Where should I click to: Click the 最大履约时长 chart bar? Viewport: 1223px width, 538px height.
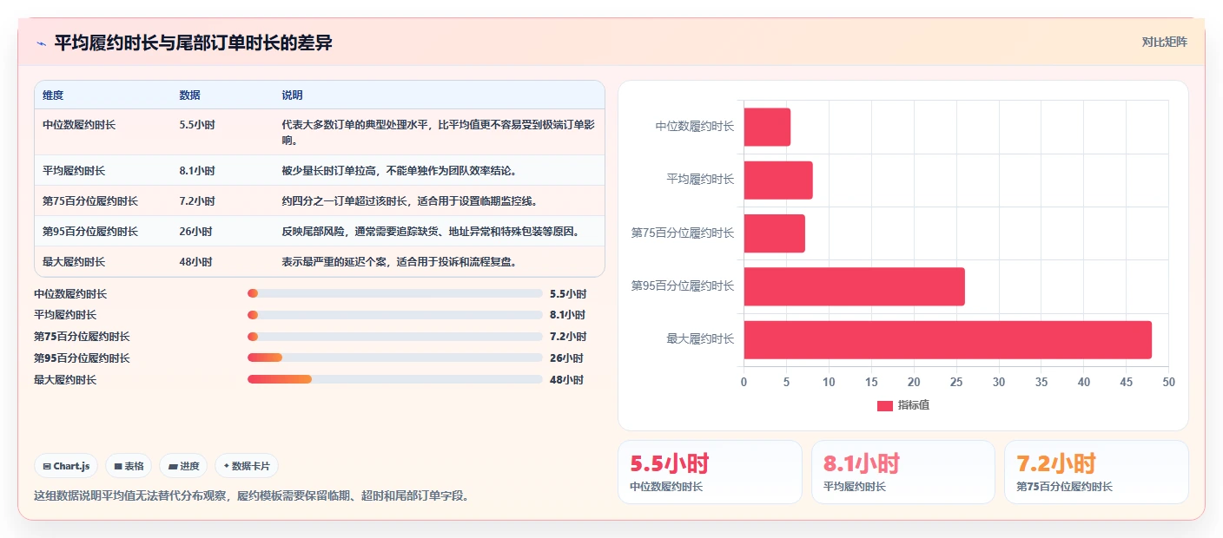coord(948,339)
